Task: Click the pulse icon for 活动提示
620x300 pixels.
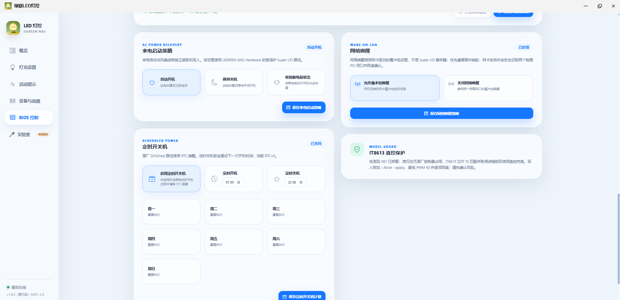Action: 13,84
